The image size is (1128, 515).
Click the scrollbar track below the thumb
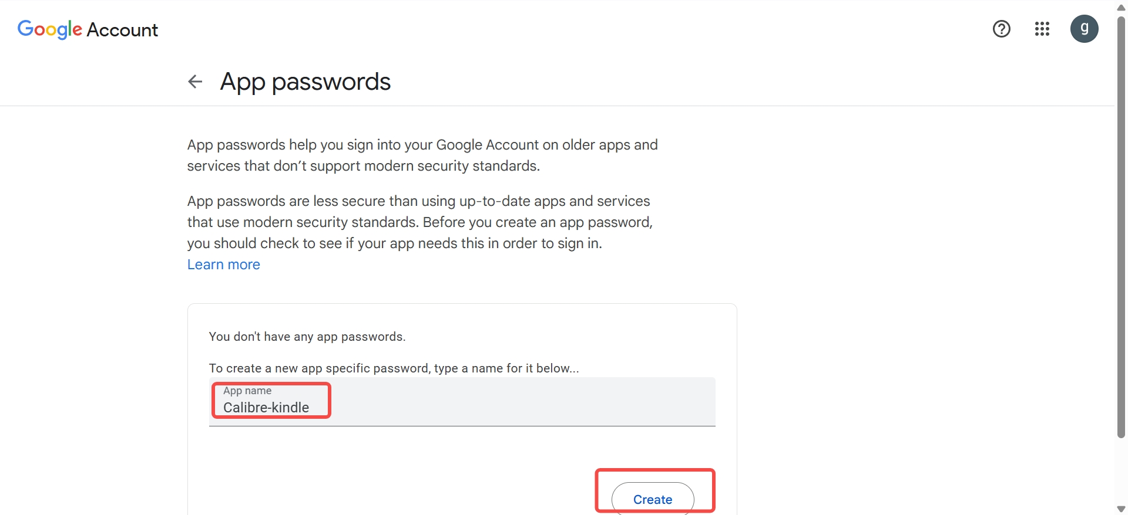(x=1121, y=470)
